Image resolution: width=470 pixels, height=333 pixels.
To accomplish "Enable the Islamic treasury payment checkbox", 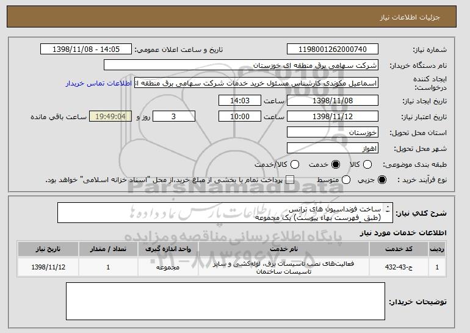I will point(290,180).
